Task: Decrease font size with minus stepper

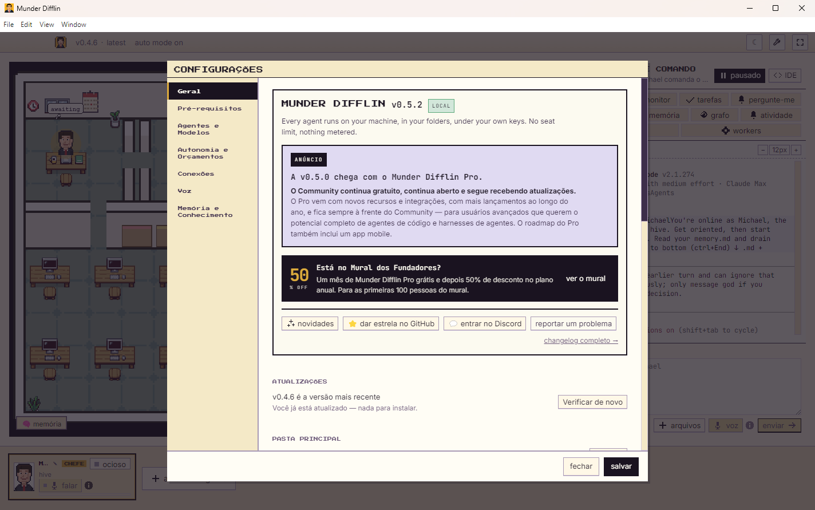Action: 763,150
